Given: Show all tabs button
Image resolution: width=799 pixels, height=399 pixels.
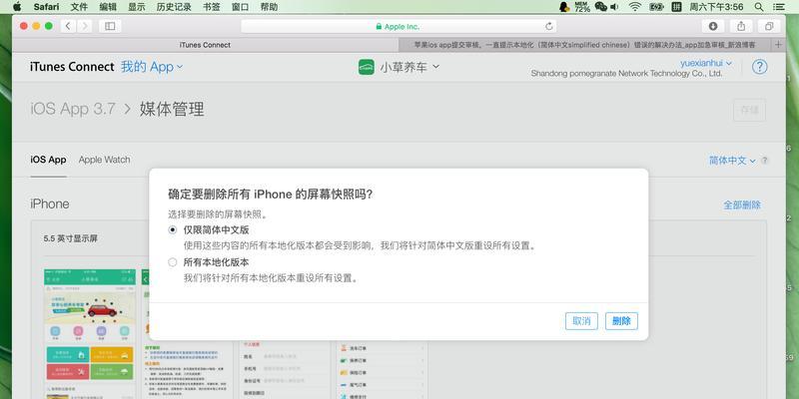Looking at the screenshot, I should (769, 26).
